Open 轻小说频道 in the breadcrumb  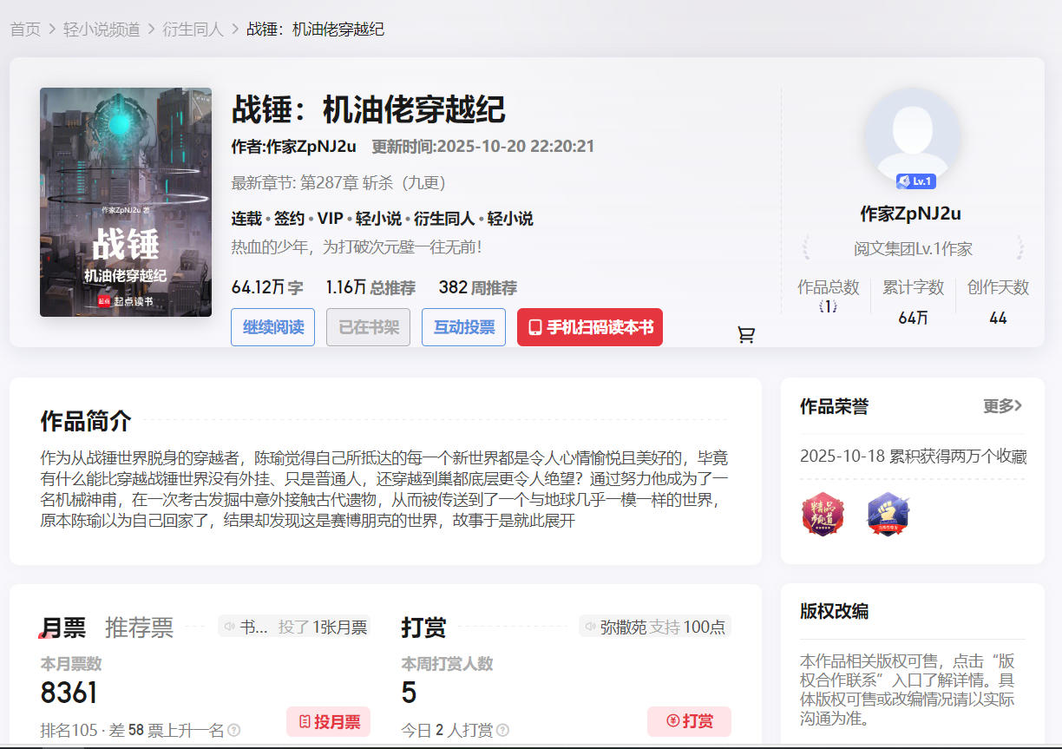coord(102,30)
